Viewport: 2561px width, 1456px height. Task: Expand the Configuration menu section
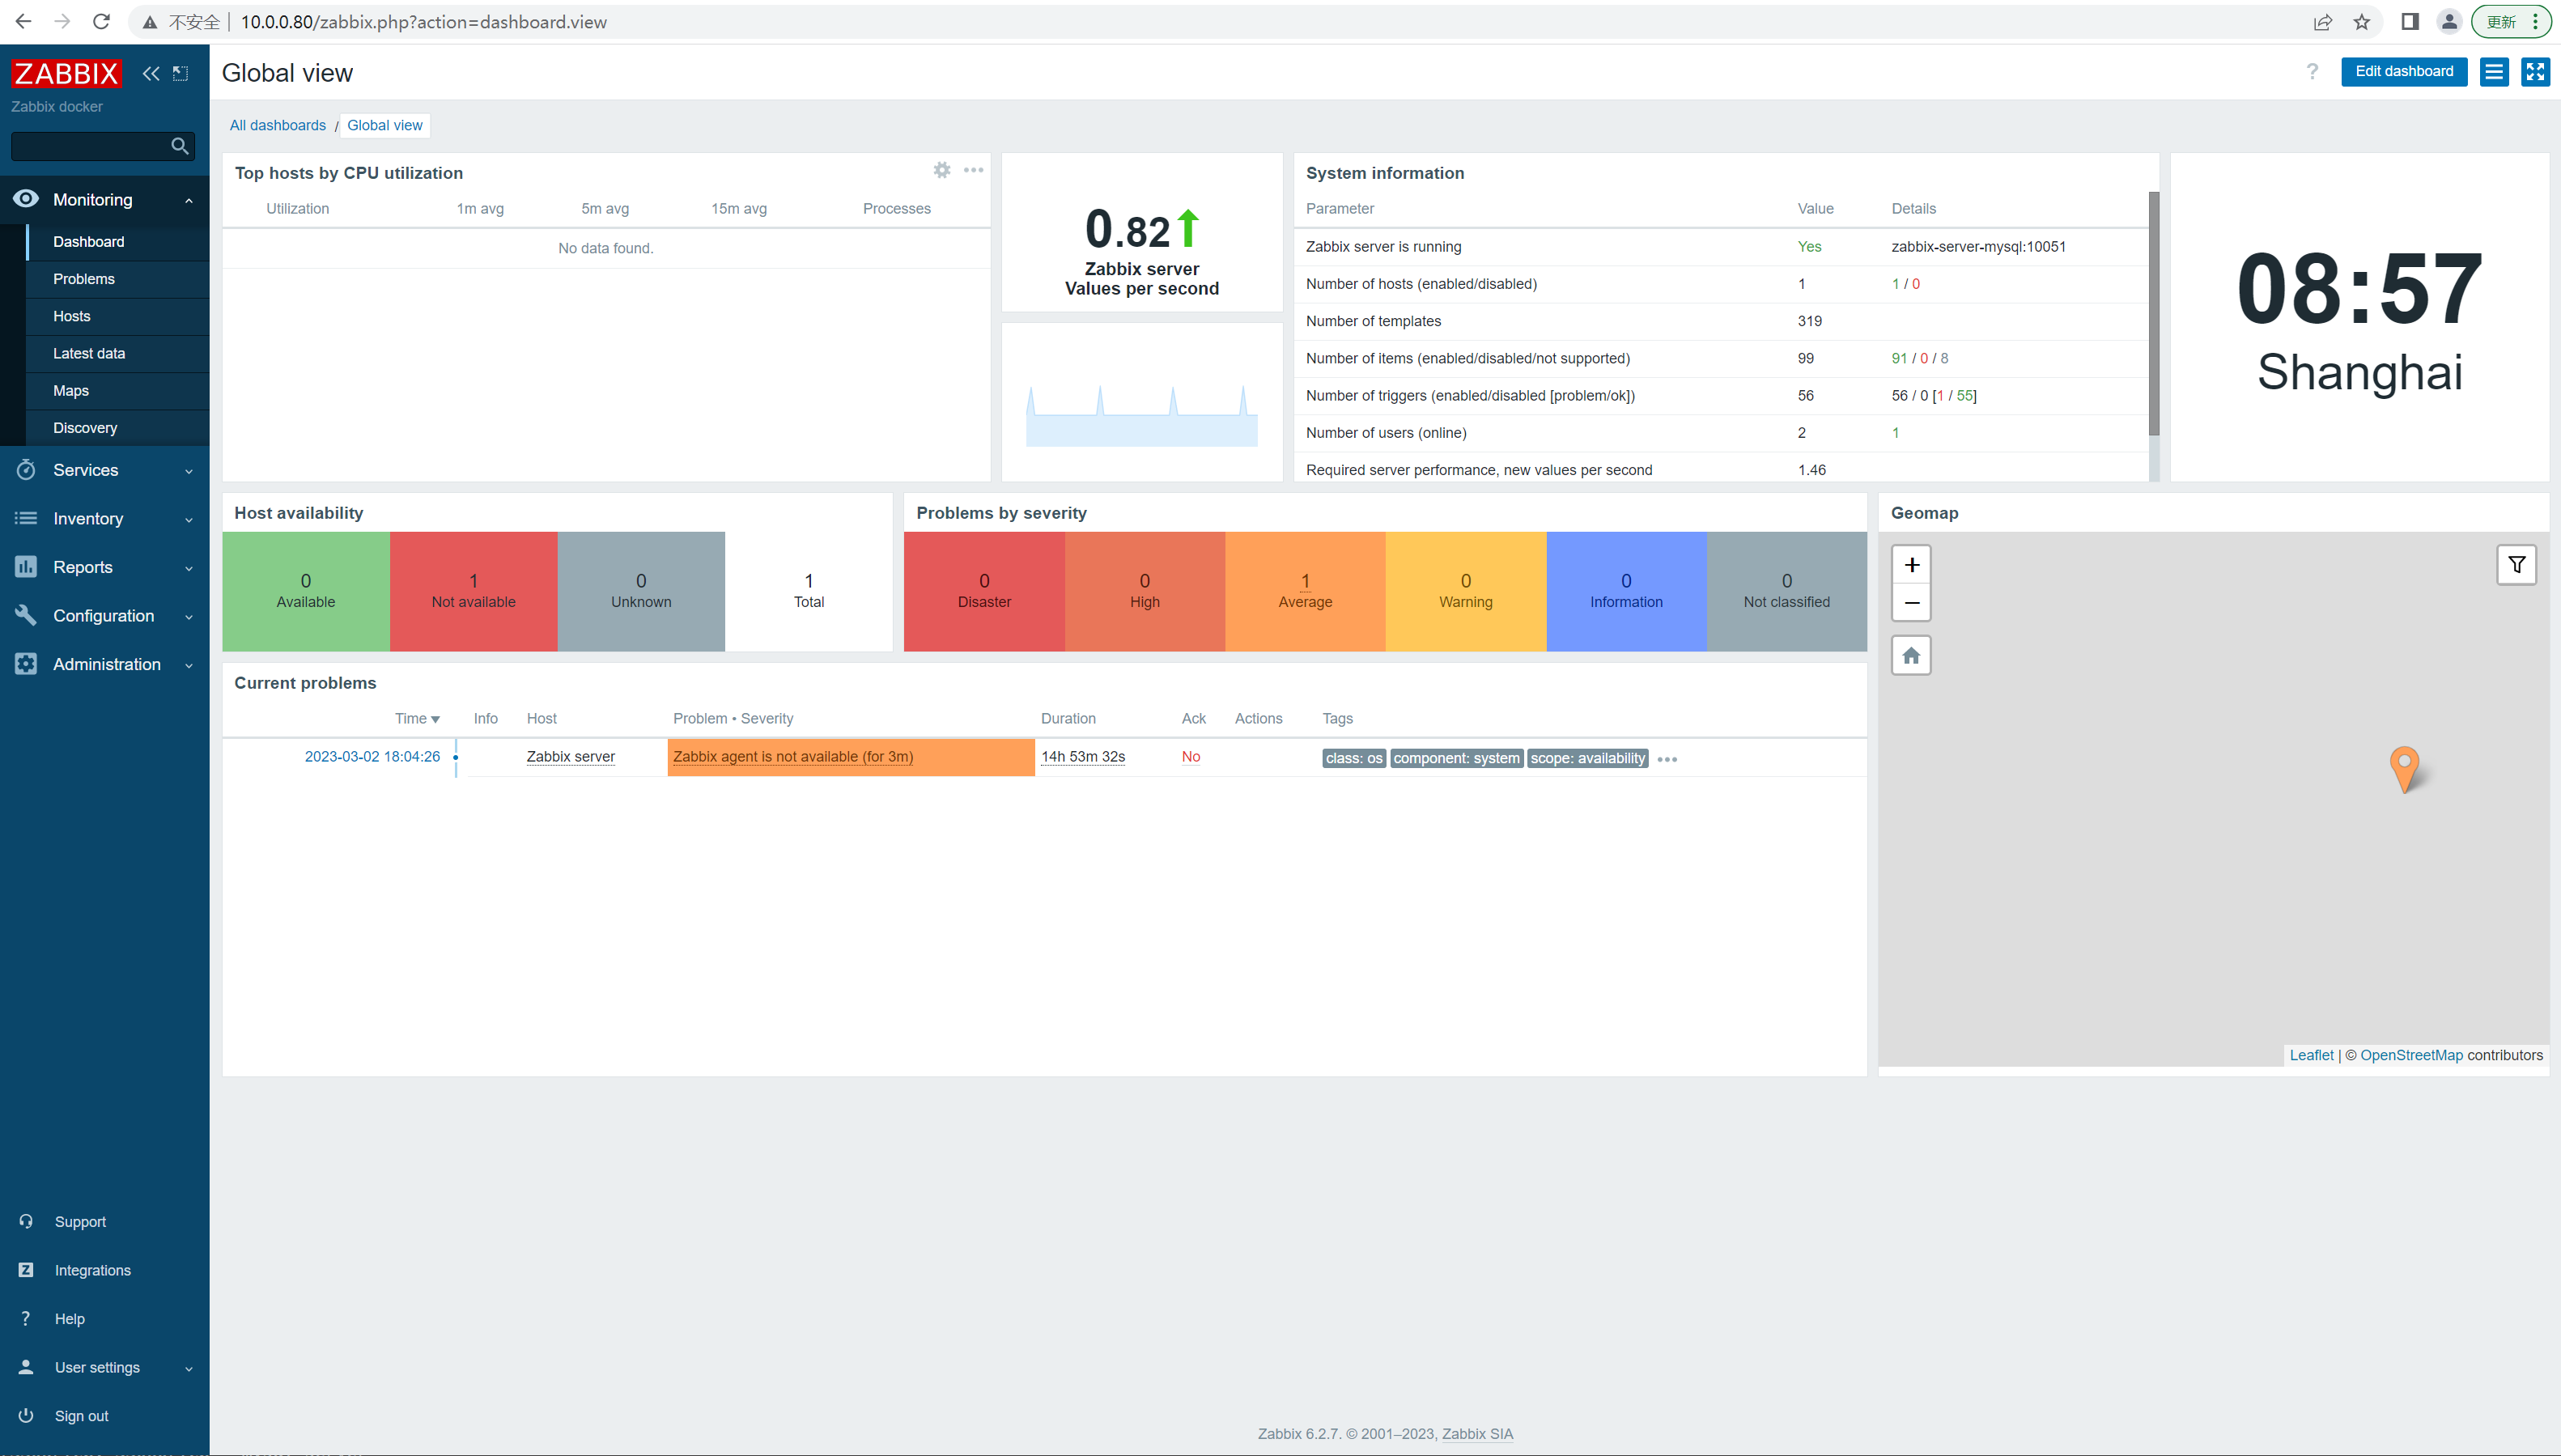(x=189, y=616)
